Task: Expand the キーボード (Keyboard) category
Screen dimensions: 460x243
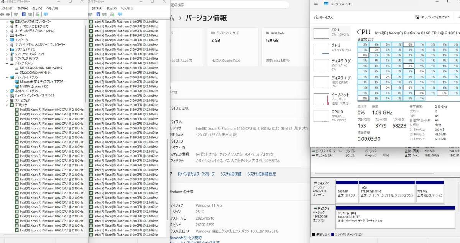Action: 7,35
